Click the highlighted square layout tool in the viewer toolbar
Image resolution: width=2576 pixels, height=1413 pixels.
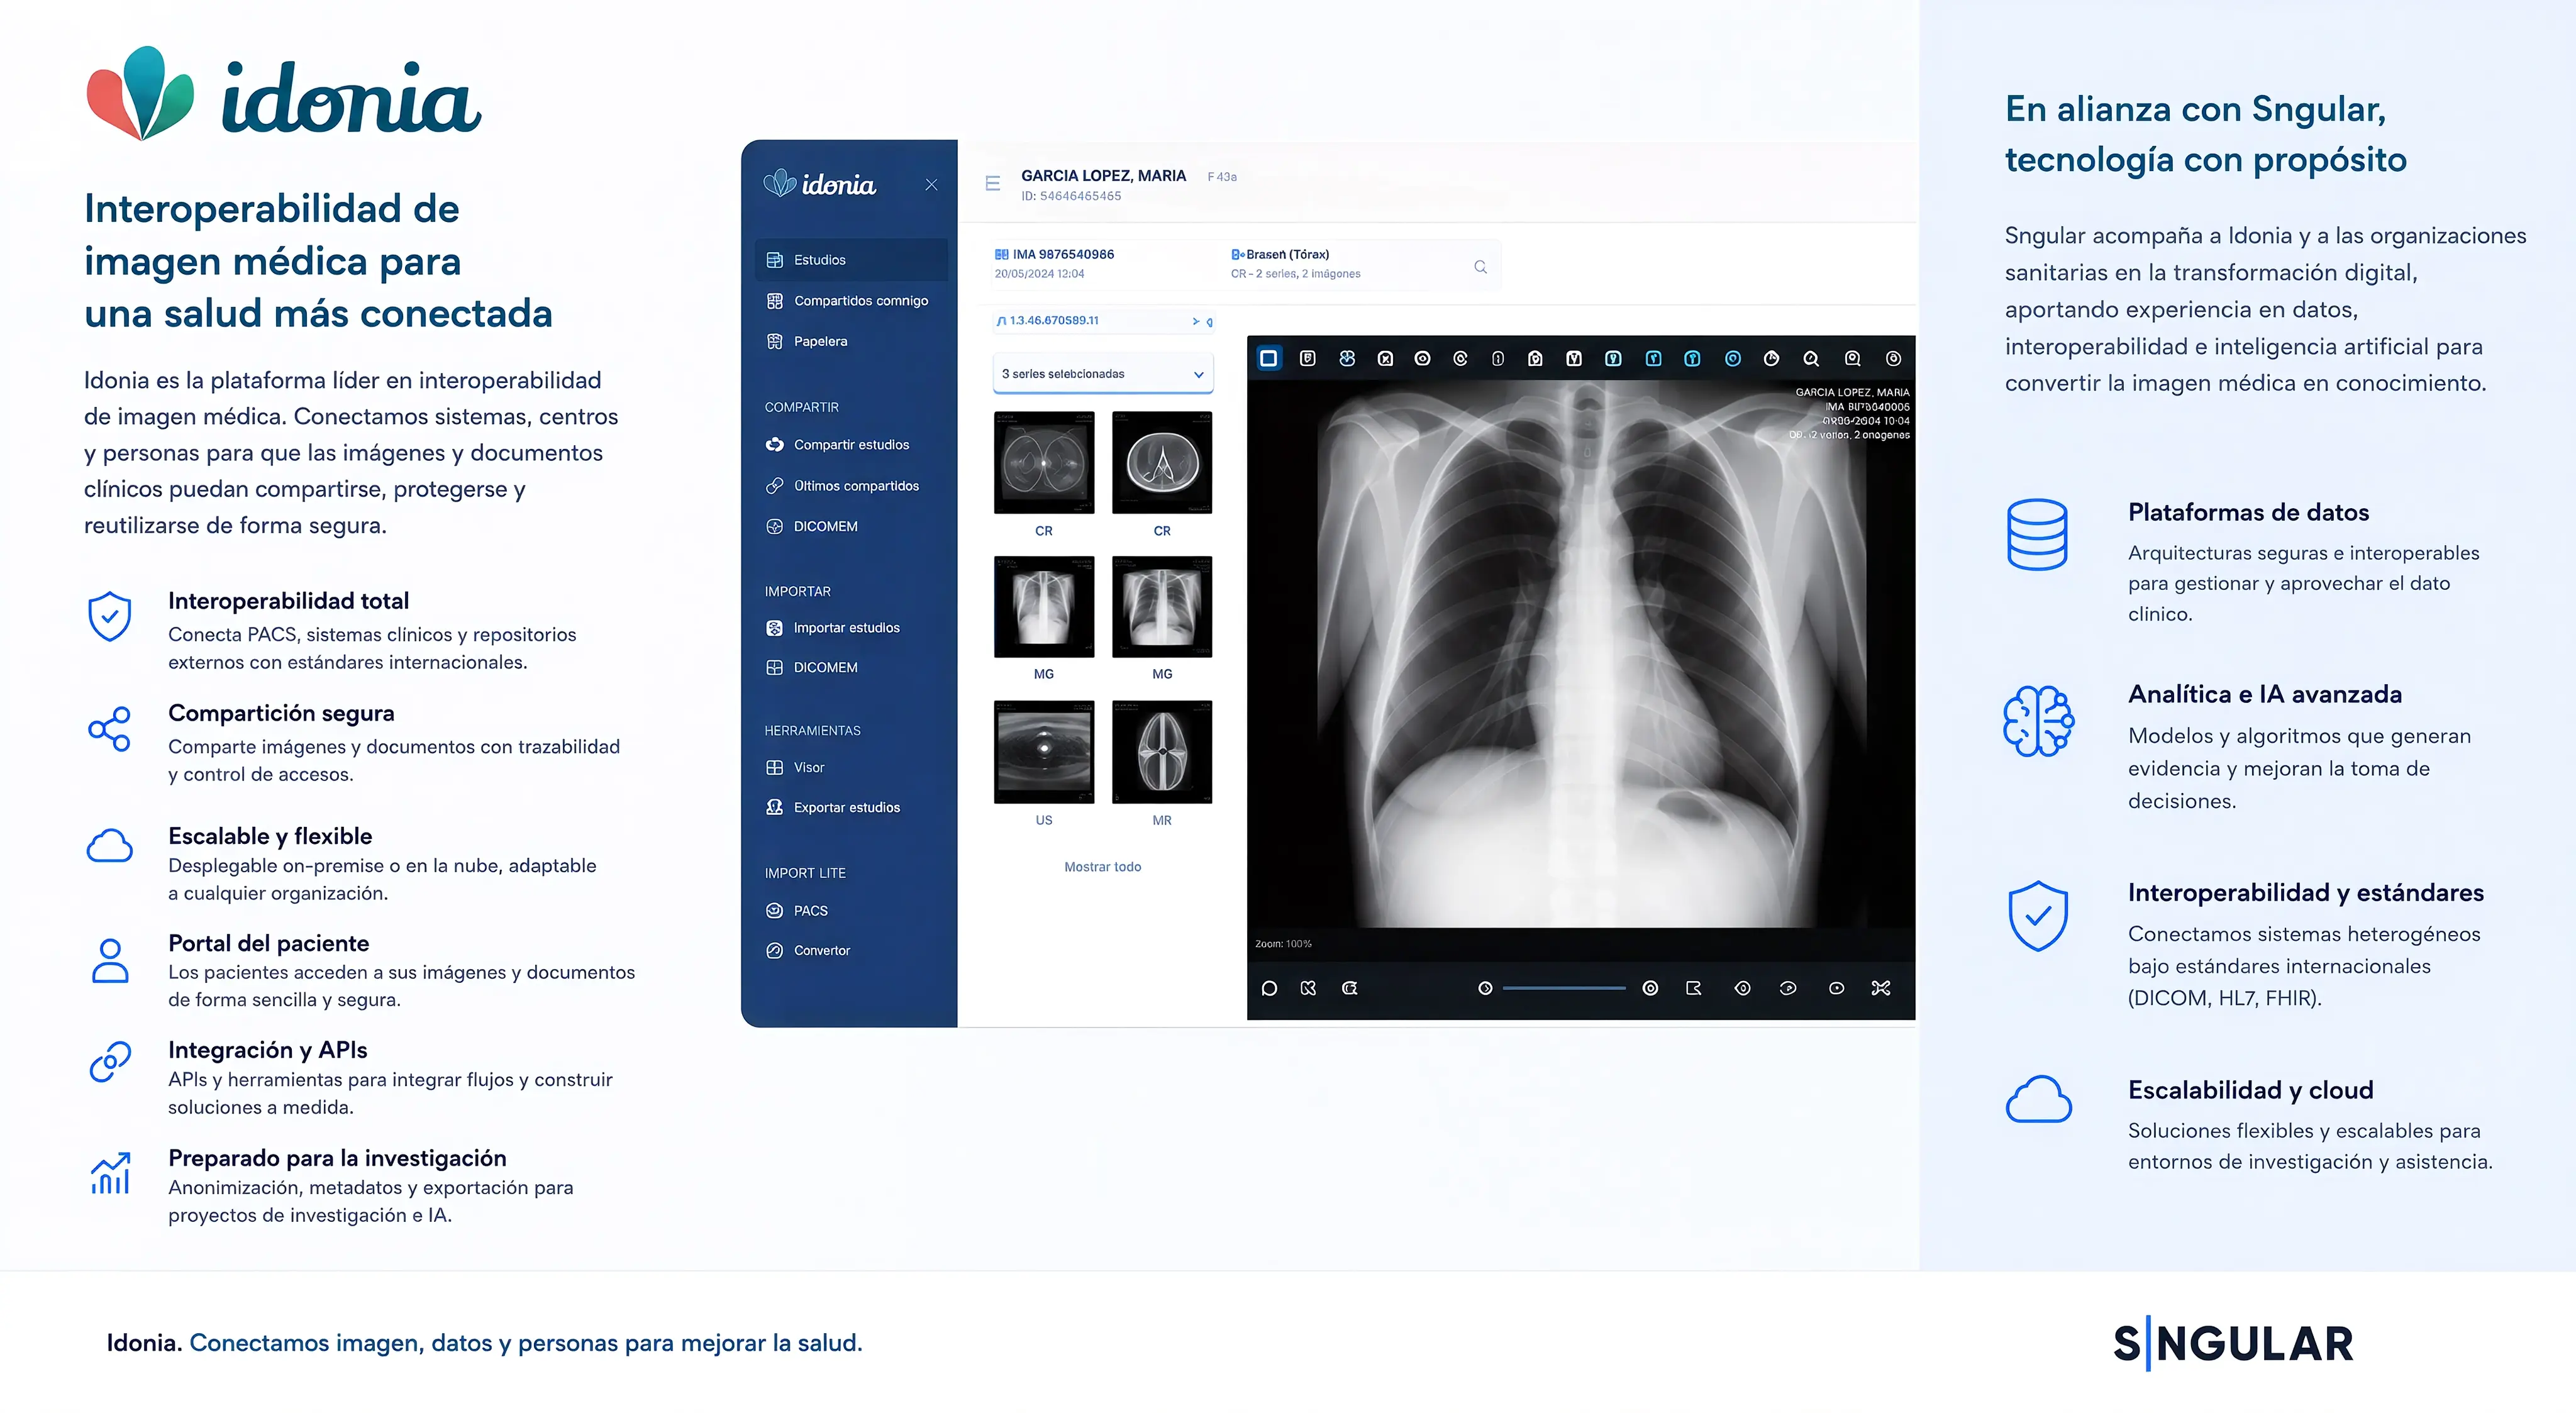pyautogui.click(x=1269, y=359)
